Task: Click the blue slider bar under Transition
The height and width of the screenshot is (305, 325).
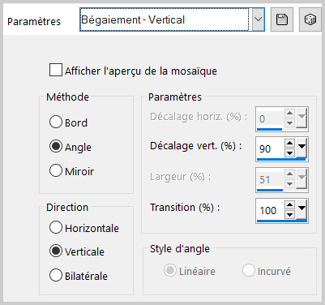Action: tap(282, 221)
